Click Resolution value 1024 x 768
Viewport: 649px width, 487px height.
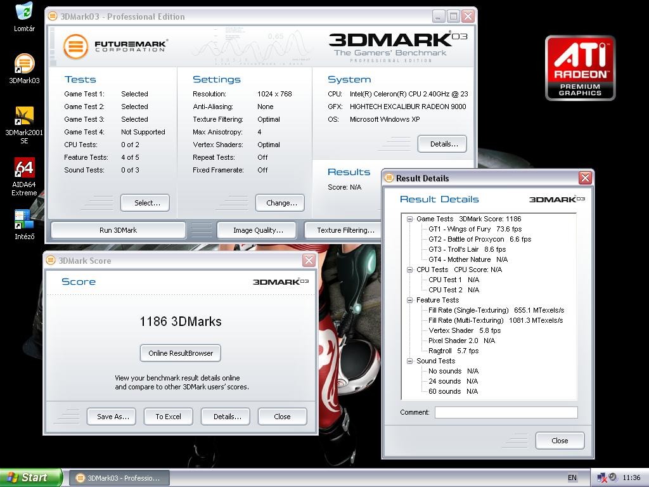[x=274, y=94]
